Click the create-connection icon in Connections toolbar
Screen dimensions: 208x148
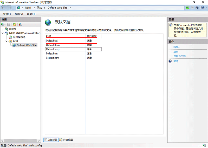coord(2,24)
